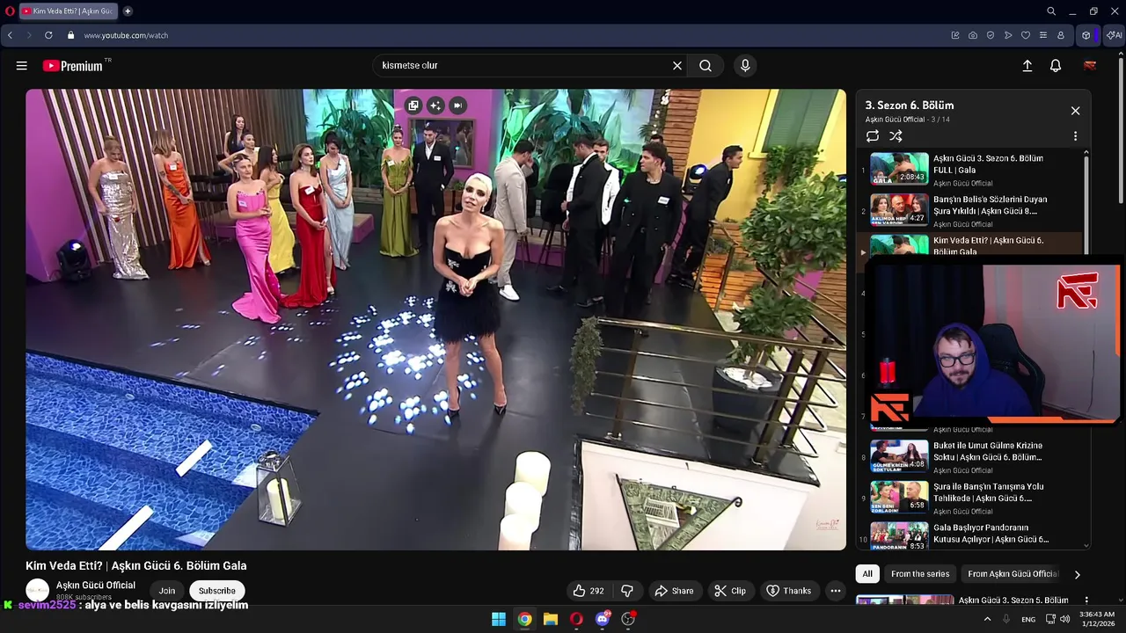Select the From Aşkın Gücü Official chip
This screenshot has width=1126, height=633.
[x=1013, y=574]
